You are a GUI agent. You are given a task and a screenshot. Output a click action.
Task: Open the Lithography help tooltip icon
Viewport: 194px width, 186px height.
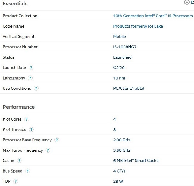[x=30, y=78]
